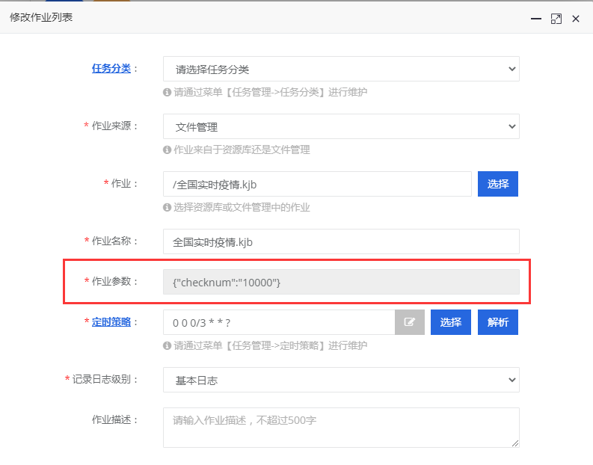
Task: Follow the 任务分类 link label
Action: tap(111, 69)
